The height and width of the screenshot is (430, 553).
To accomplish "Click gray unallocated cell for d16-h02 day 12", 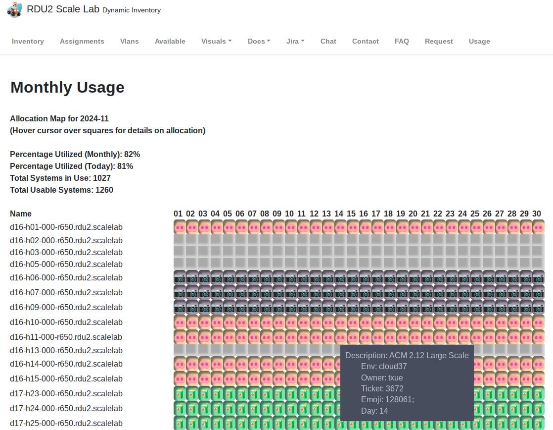I will pyautogui.click(x=316, y=241).
